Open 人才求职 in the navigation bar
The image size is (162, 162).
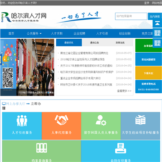tap(57, 34)
